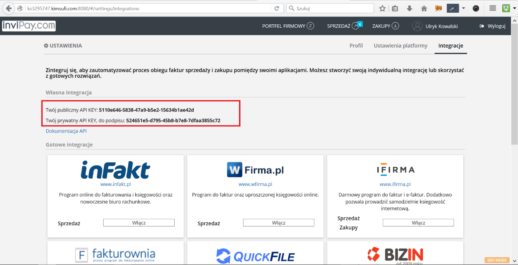Visit the www.infakt.pl link
Viewport: 518px width, 265px height.
pyautogui.click(x=116, y=184)
